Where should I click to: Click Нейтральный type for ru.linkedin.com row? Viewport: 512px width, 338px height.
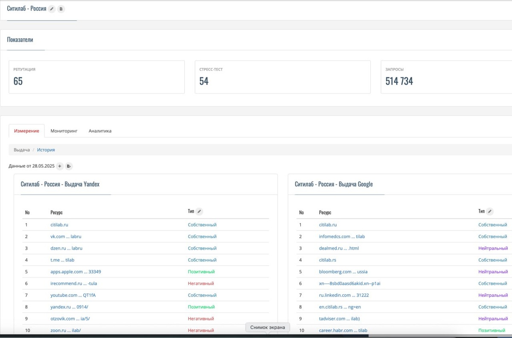pyautogui.click(x=493, y=295)
